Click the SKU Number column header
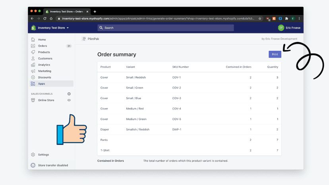This screenshot has height=185, width=329. (x=180, y=67)
